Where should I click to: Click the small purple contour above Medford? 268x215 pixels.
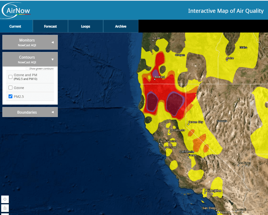point(155,72)
